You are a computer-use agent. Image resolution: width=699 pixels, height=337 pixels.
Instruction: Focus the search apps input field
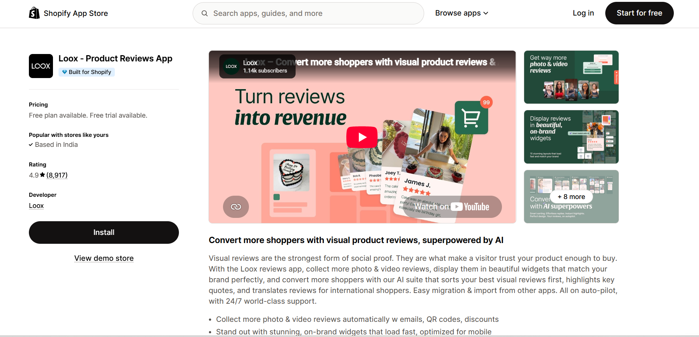click(x=308, y=13)
